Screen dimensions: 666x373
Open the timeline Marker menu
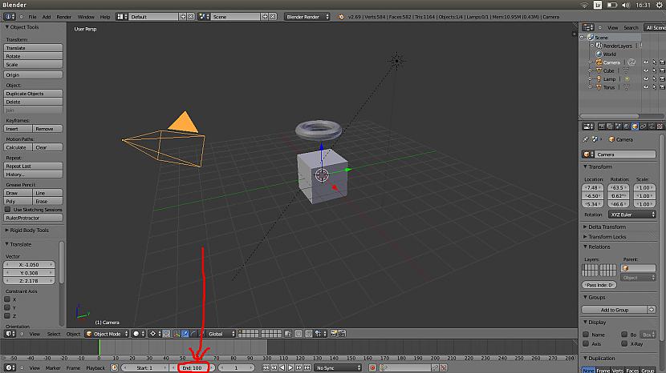tap(53, 367)
